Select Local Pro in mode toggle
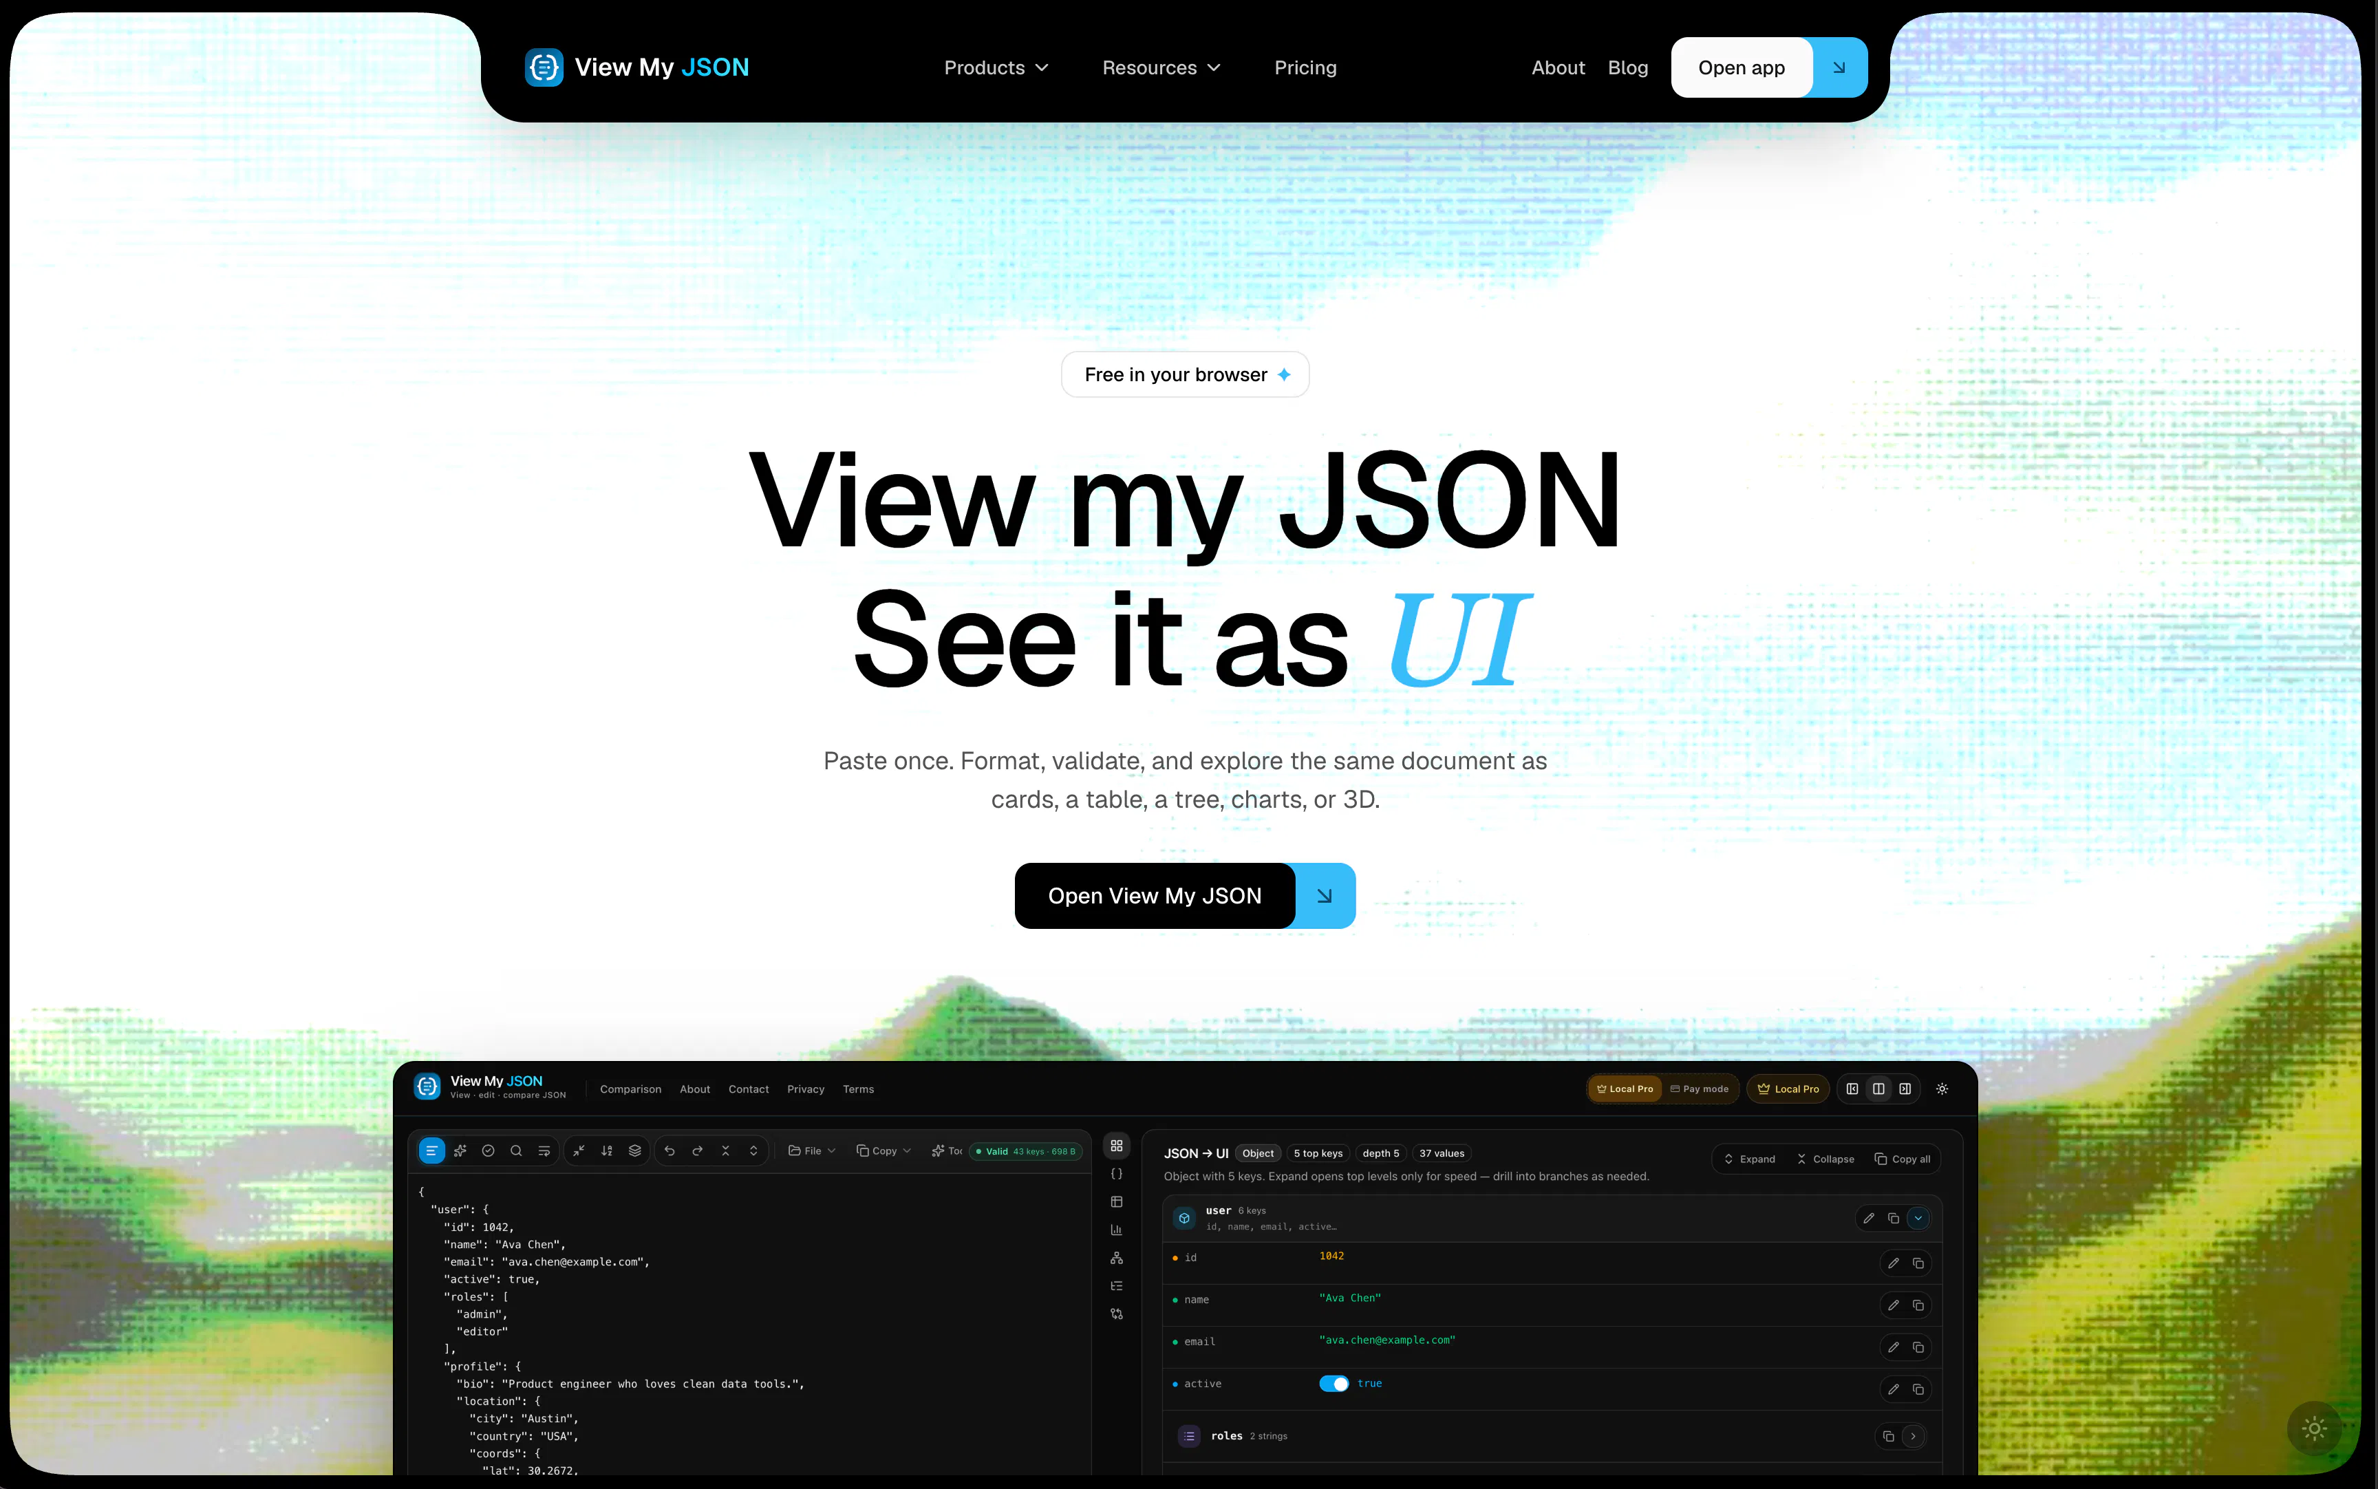The width and height of the screenshot is (2378, 1489). pyautogui.click(x=1625, y=1088)
